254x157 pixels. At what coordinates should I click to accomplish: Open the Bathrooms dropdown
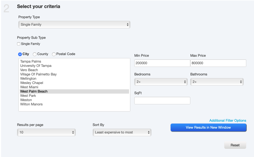217,82
